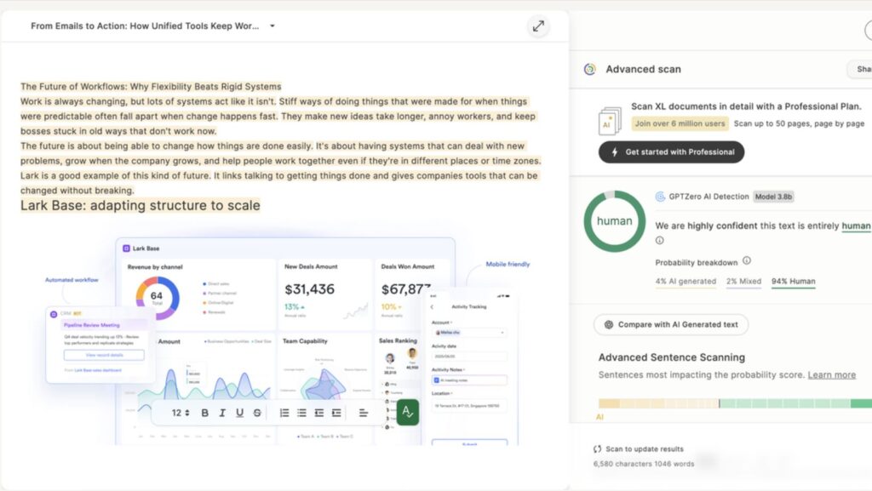This screenshot has width=872, height=491.
Task: Click the back chevron in Activity Tracking
Action: pyautogui.click(x=432, y=306)
